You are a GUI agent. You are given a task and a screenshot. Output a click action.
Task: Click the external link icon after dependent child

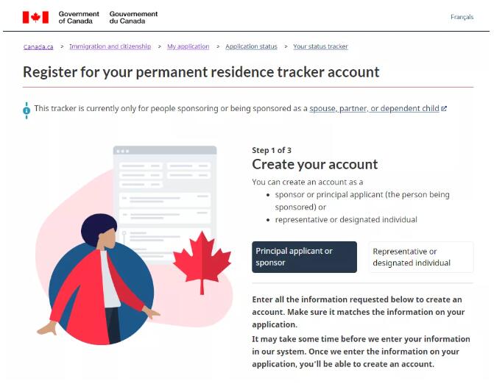pyautogui.click(x=444, y=109)
